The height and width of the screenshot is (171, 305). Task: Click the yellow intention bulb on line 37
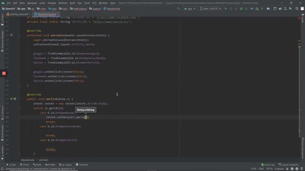86,117
